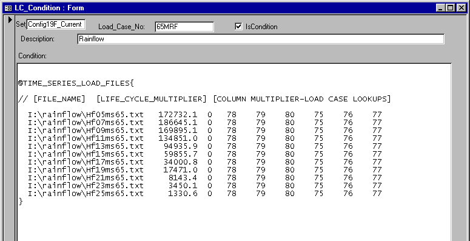The height and width of the screenshot is (241, 470).
Task: Click file path I:\rainflow\Hf23ms65.txt
Action: point(86,186)
